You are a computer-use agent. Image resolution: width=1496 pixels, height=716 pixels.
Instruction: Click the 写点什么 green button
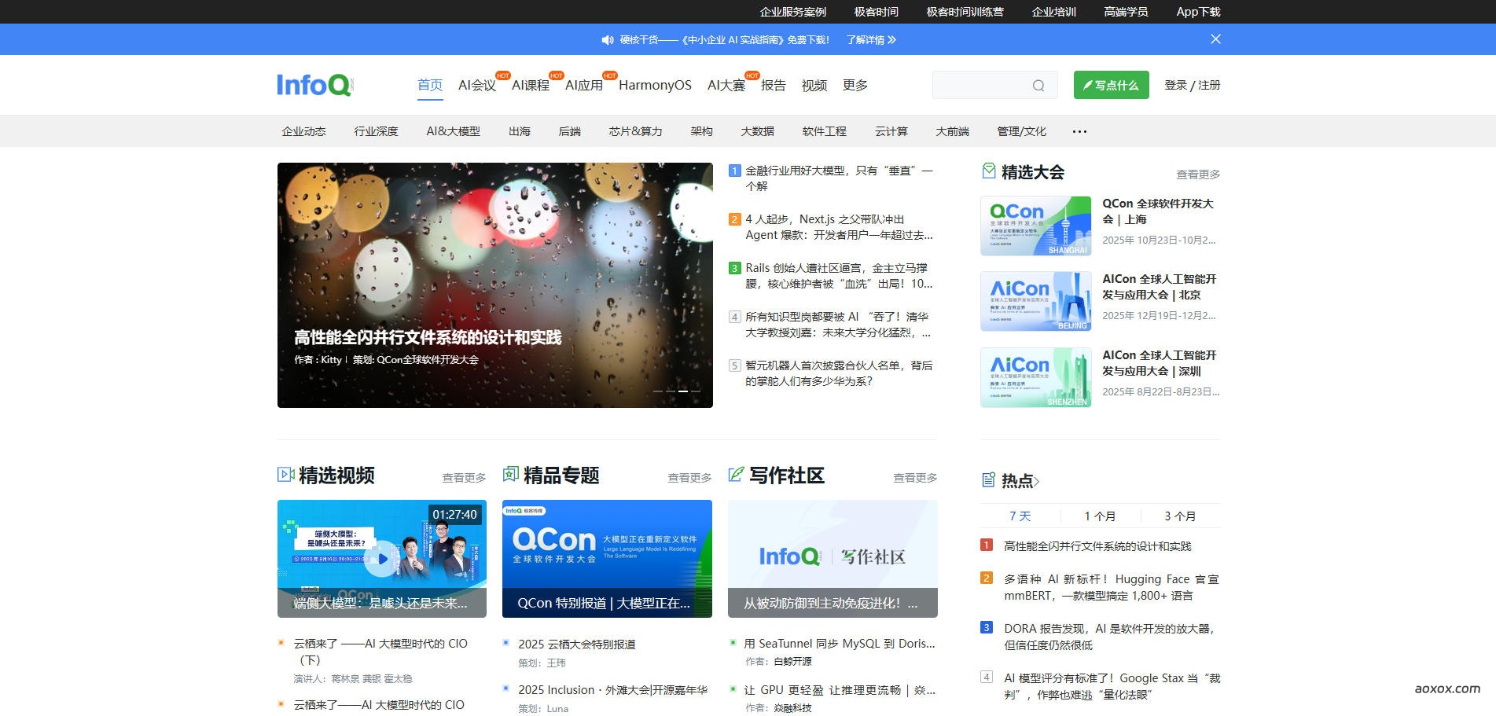point(1110,84)
